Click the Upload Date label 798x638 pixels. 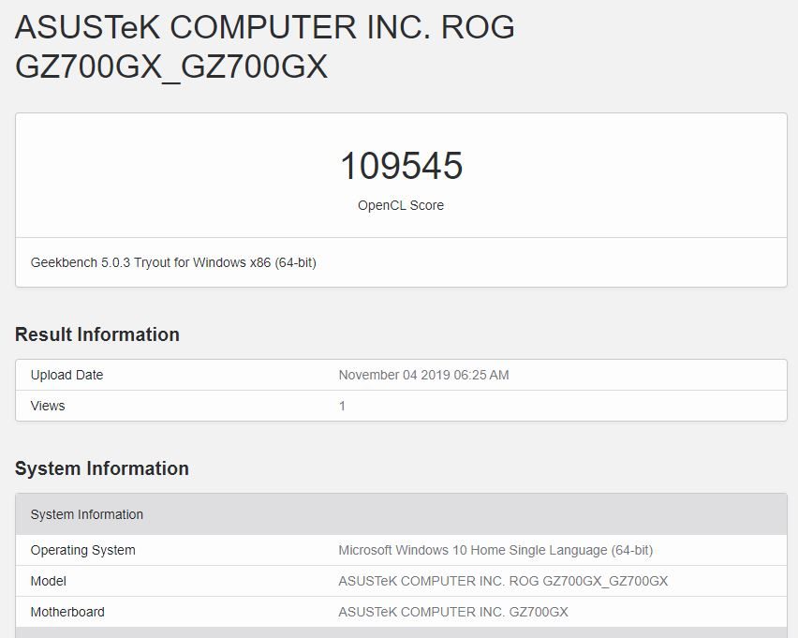[x=66, y=376]
